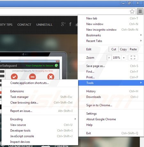Select Inspect devices option
This screenshot has width=144, height=147.
40,142
